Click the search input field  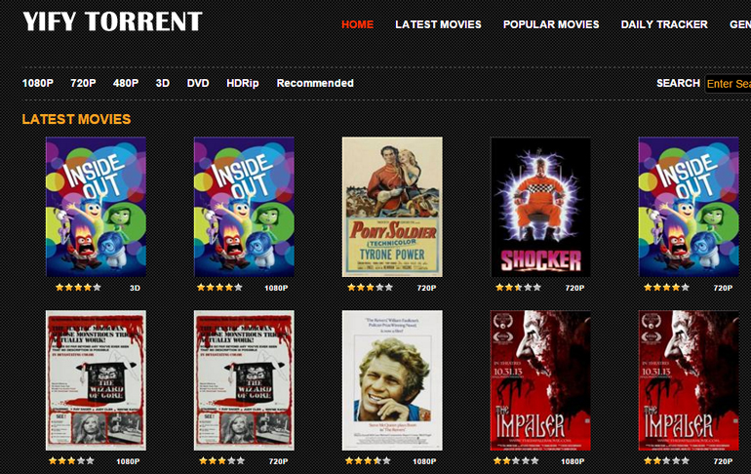[x=728, y=84]
